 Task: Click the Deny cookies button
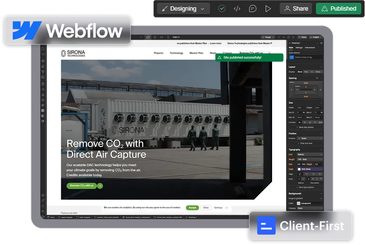[206, 207]
